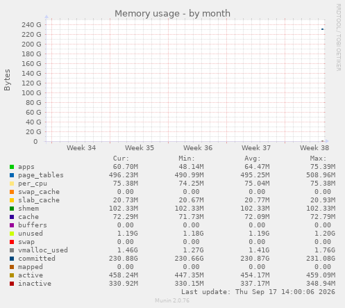Select the 'per_cpu' legend label
The width and height of the screenshot is (345, 308).
point(33,184)
